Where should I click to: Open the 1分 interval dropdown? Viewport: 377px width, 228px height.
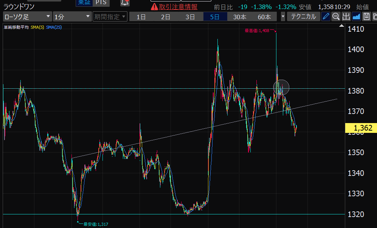coord(72,17)
